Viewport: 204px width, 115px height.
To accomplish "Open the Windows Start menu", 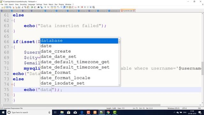I will pyautogui.click(x=3, y=112).
